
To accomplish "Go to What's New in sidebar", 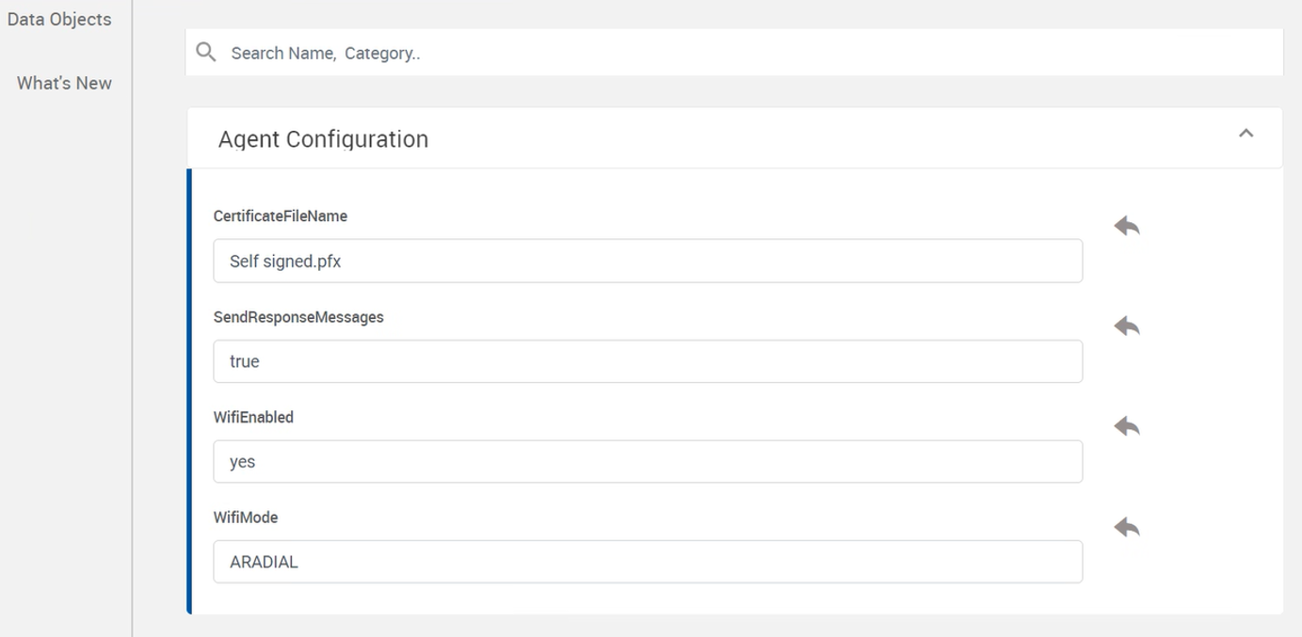I will click(x=64, y=83).
